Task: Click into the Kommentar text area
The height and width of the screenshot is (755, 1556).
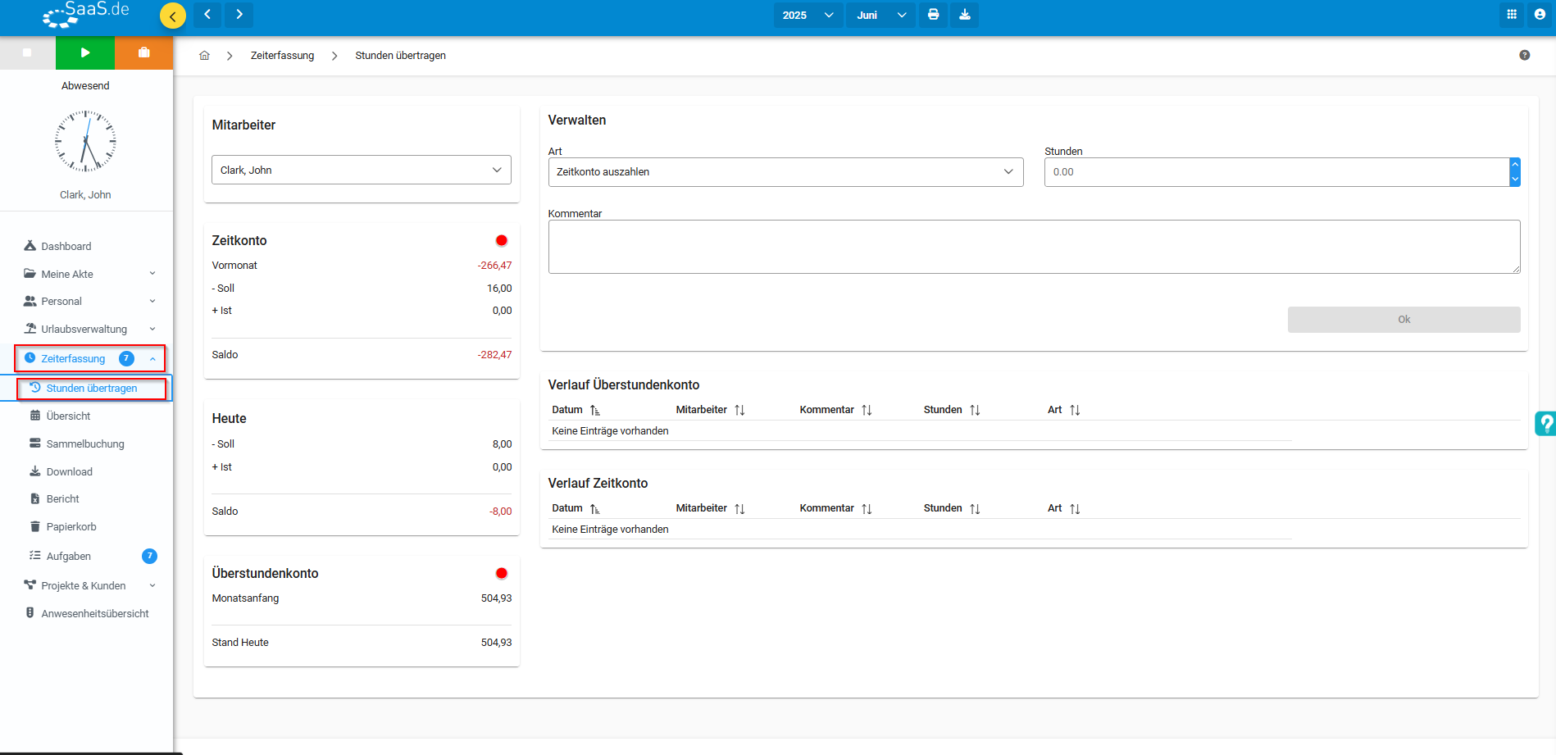Action: 1033,247
